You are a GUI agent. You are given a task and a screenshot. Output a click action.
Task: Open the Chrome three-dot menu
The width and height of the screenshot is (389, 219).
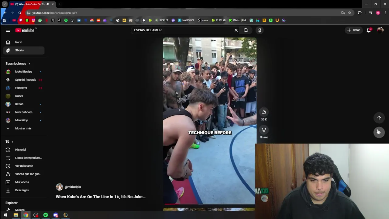385,13
